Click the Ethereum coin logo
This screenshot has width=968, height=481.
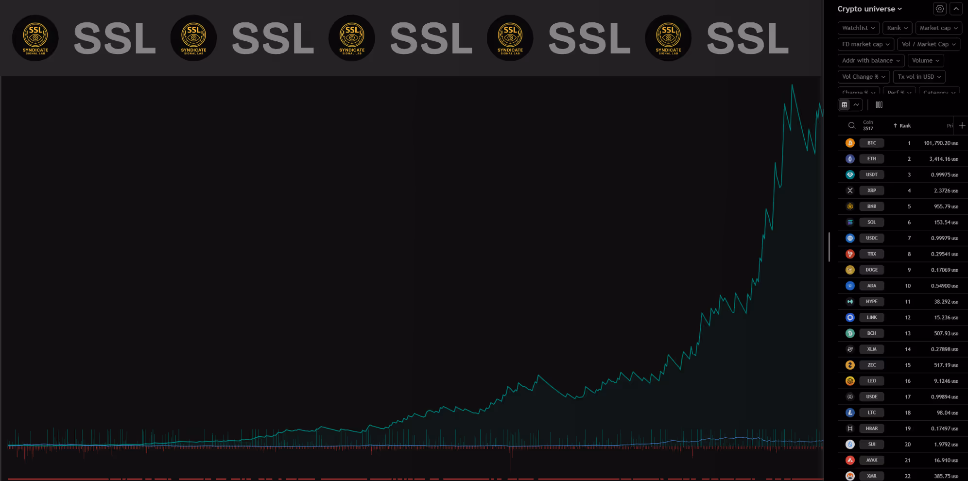(849, 158)
